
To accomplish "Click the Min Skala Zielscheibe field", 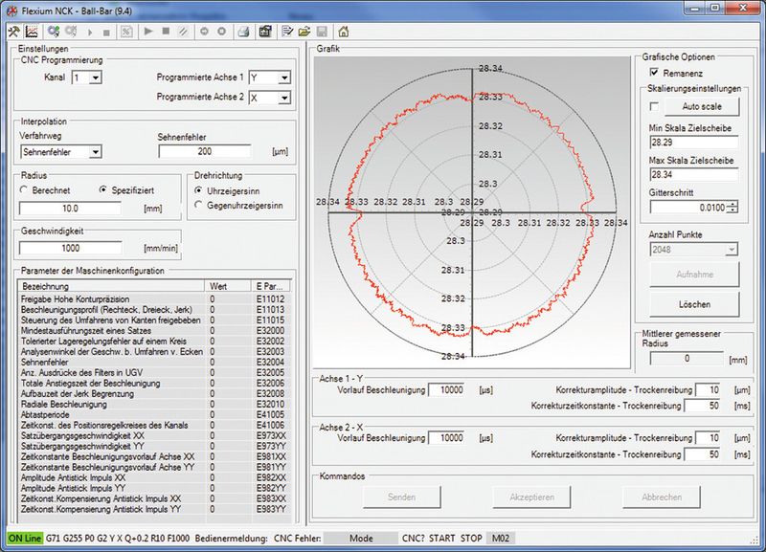I will [693, 143].
